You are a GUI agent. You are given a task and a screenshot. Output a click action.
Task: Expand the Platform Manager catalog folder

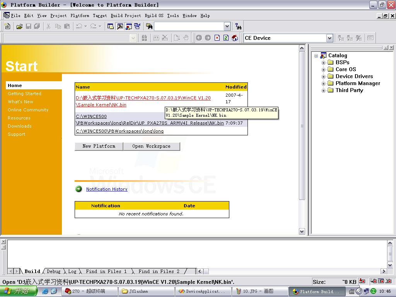(324, 84)
